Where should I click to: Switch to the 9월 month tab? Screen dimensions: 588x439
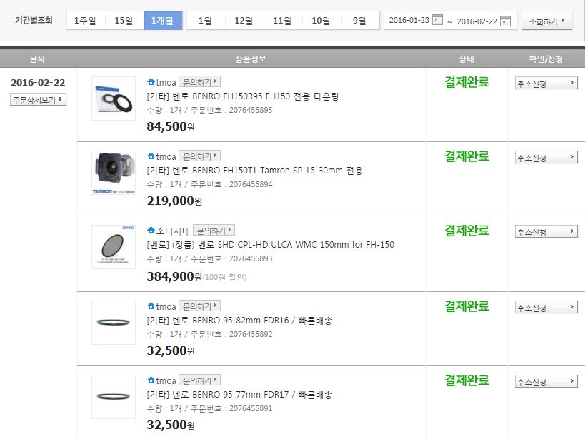[x=359, y=20]
